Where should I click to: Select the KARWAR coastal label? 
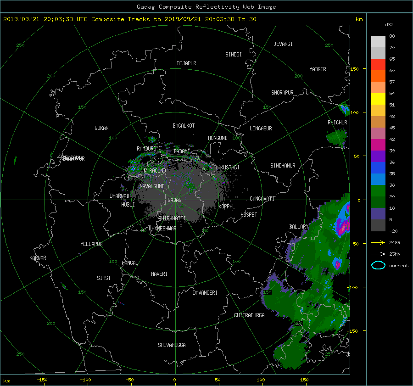pos(38,258)
